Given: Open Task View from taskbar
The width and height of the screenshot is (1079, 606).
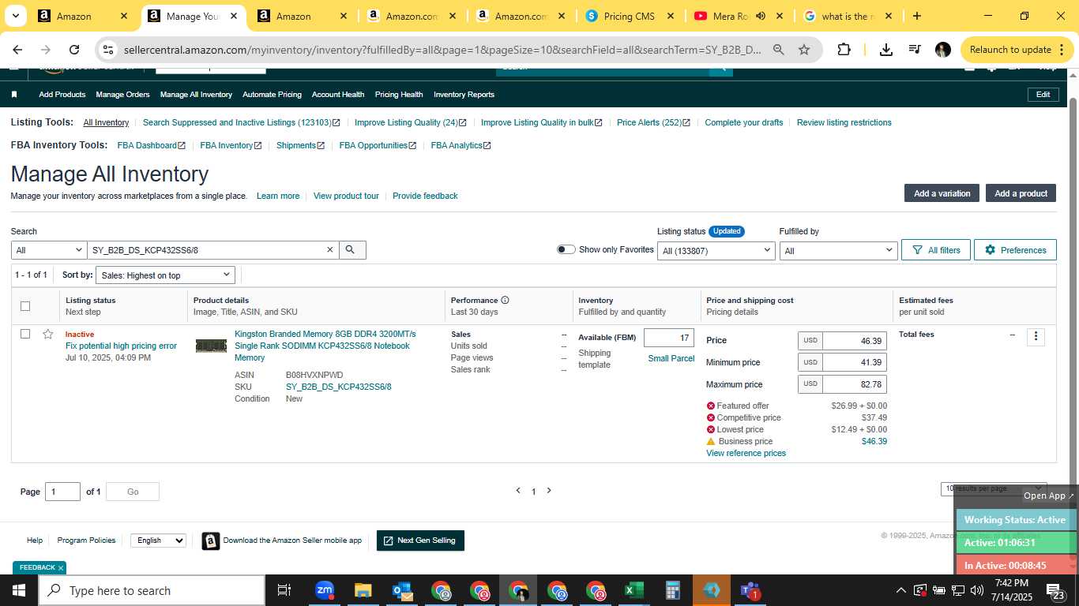Looking at the screenshot, I should point(284,590).
